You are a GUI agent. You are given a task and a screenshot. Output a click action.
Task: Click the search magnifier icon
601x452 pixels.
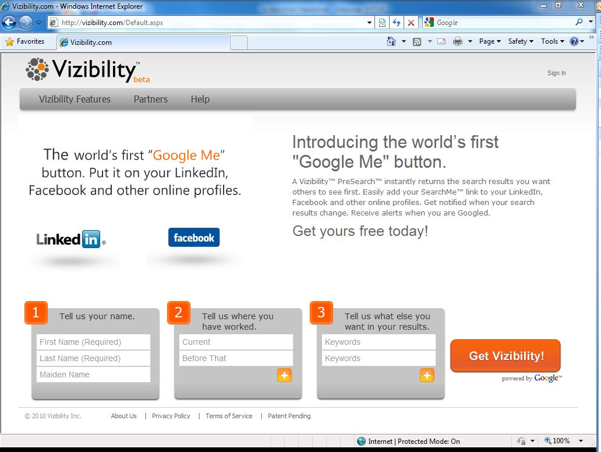579,22
